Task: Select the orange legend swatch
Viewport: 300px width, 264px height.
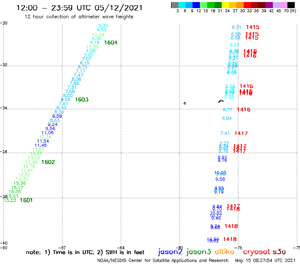Action: (x=240, y=5)
